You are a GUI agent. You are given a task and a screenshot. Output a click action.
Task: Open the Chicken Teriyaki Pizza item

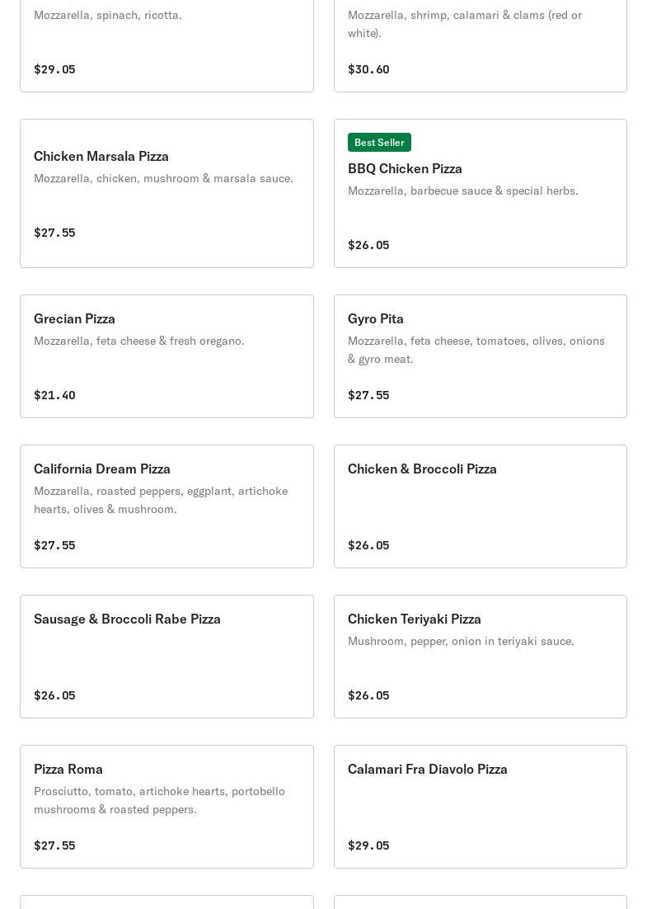(x=480, y=657)
